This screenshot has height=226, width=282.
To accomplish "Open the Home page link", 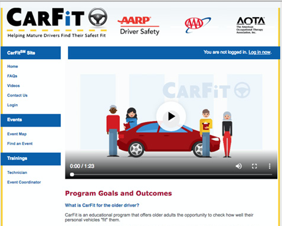I will 12,66.
